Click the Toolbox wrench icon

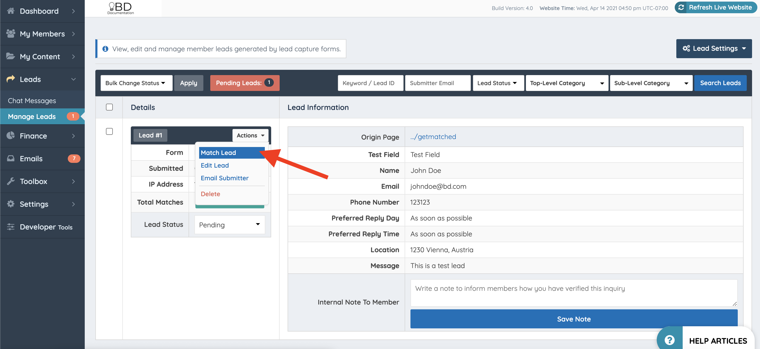[11, 181]
